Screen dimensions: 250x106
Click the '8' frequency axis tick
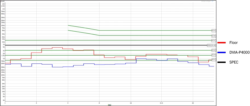99,103
